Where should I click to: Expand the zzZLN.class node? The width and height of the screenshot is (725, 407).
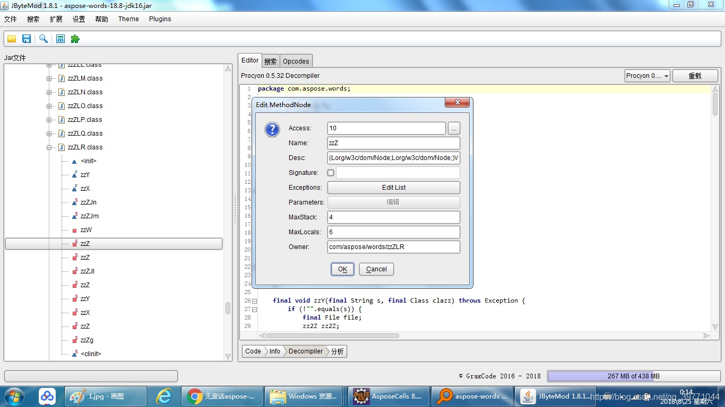[x=49, y=92]
